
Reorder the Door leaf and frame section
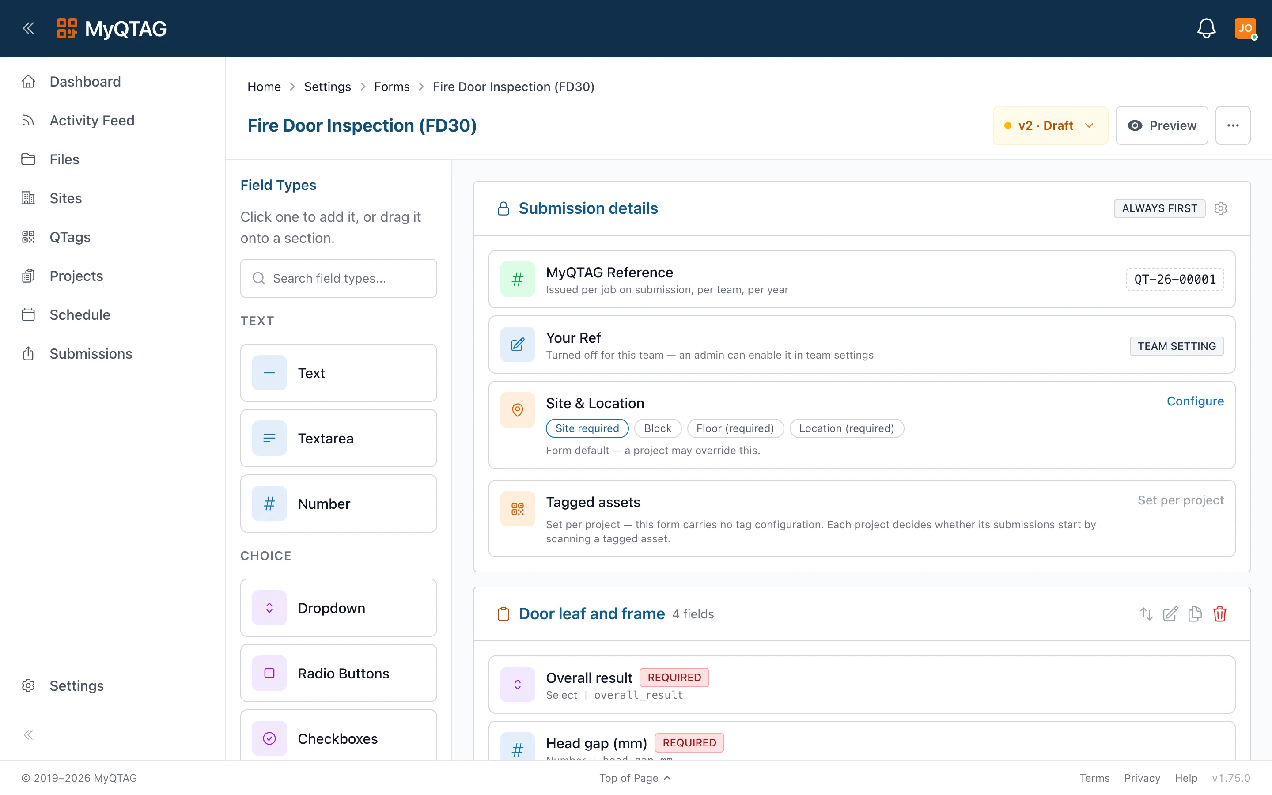[x=1146, y=614]
